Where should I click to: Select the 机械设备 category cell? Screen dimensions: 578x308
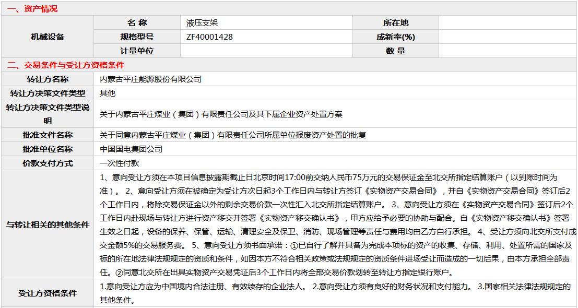tap(48, 37)
